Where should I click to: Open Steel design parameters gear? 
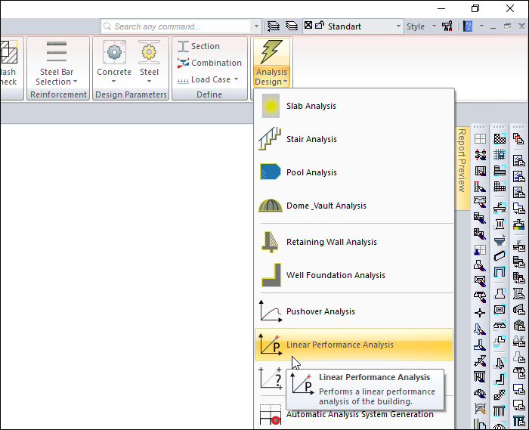pyautogui.click(x=149, y=53)
